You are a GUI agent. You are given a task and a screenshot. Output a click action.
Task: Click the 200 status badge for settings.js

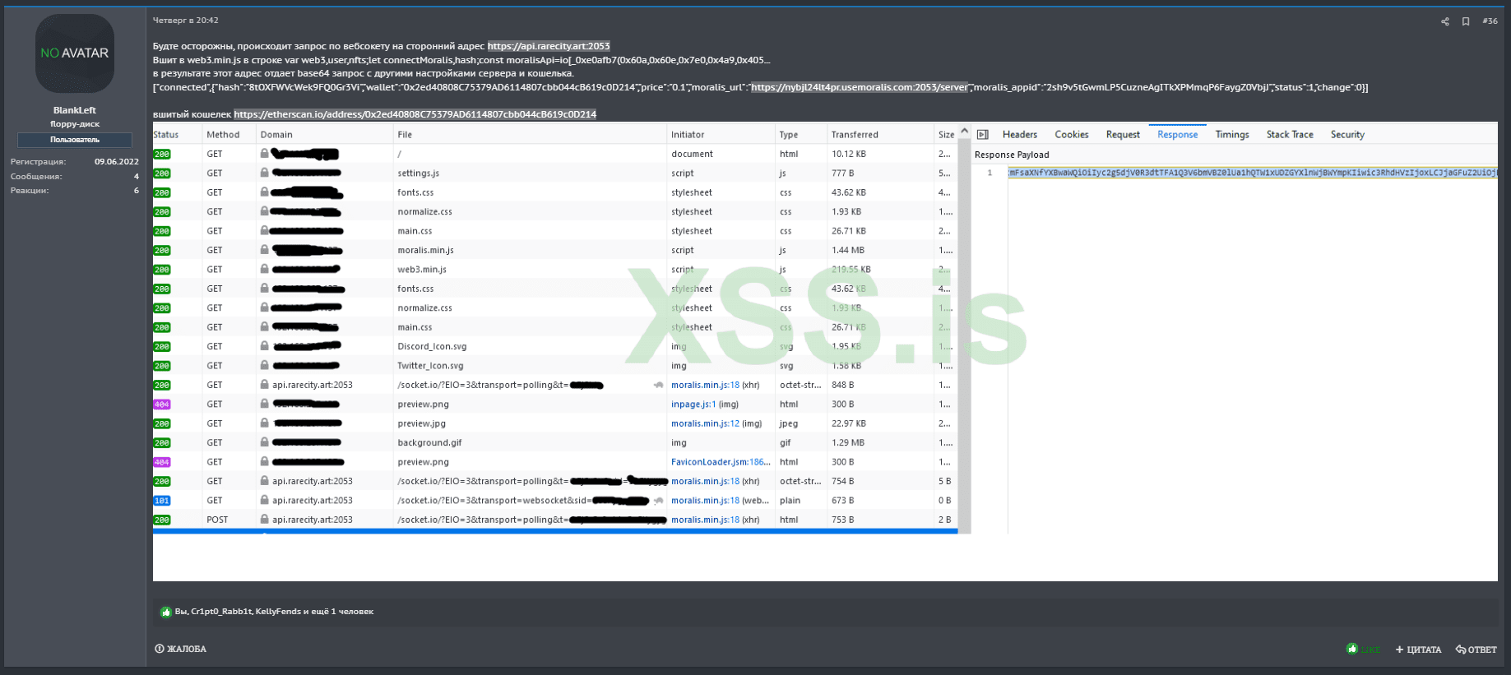click(162, 173)
